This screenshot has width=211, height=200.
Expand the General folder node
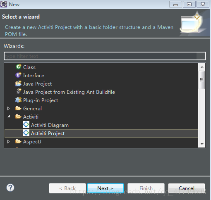click(8, 109)
